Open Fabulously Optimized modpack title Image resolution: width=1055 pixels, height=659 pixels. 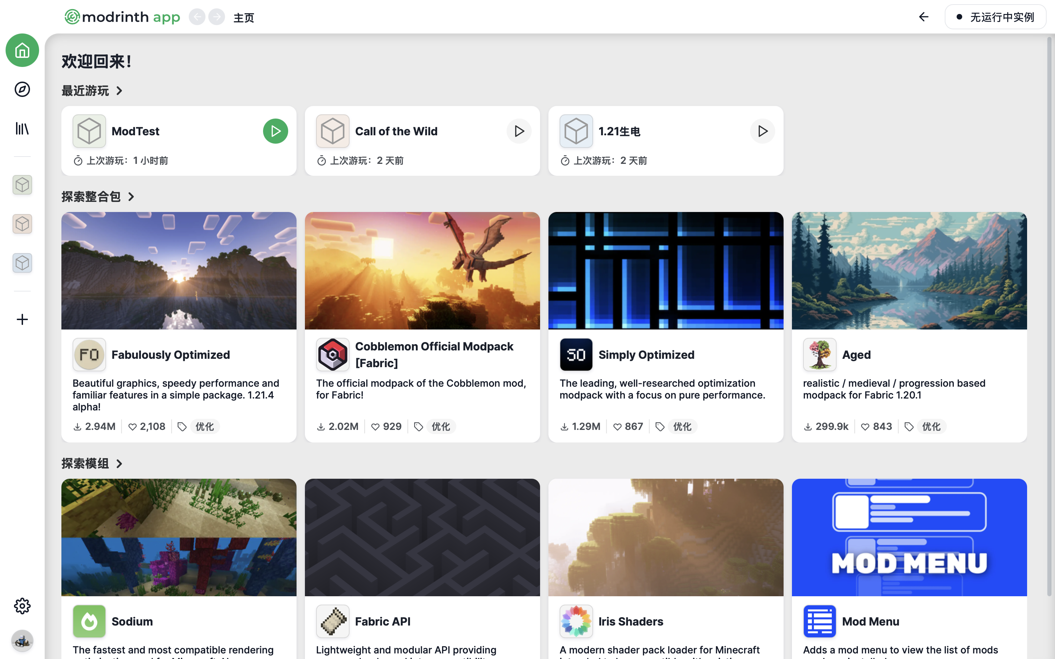point(171,355)
